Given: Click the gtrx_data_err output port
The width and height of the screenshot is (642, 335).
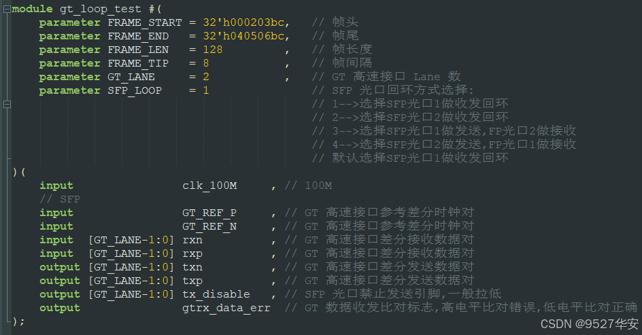Looking at the screenshot, I should coord(226,308).
